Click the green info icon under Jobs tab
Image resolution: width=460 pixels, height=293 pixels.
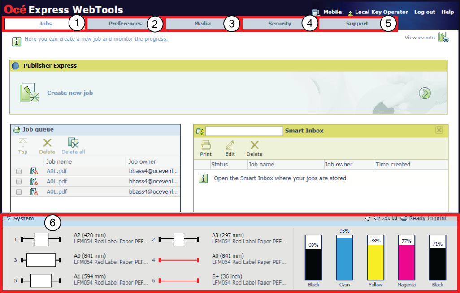(x=17, y=42)
